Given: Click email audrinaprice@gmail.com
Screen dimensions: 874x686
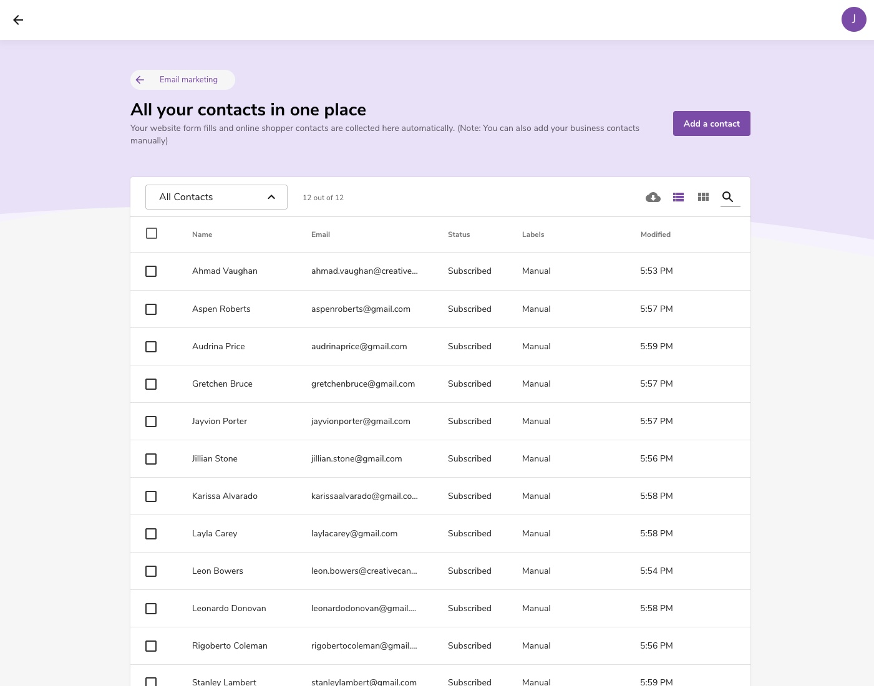Looking at the screenshot, I should coord(359,346).
